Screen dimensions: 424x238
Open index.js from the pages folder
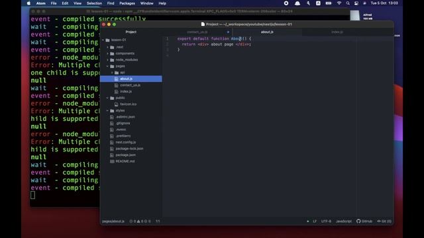click(x=126, y=91)
